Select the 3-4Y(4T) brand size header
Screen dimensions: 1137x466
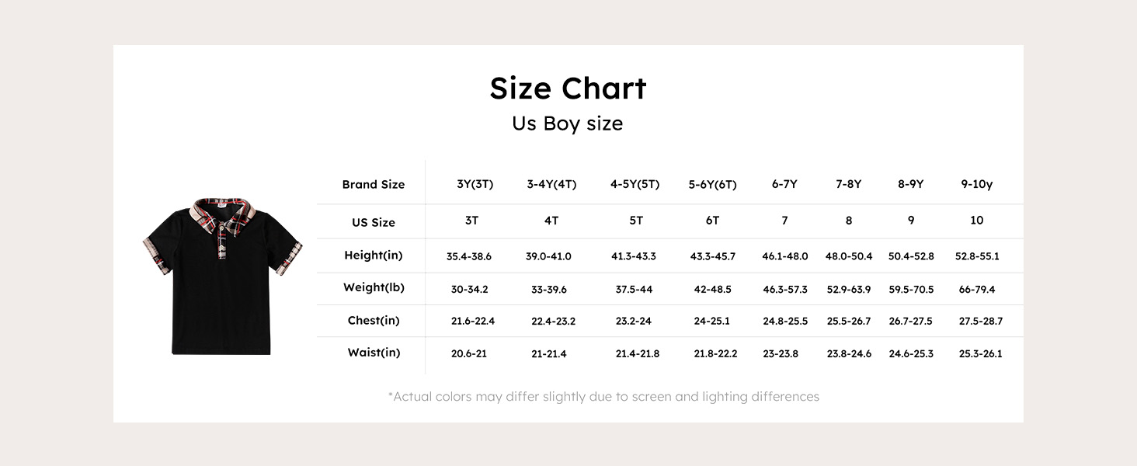(x=551, y=184)
